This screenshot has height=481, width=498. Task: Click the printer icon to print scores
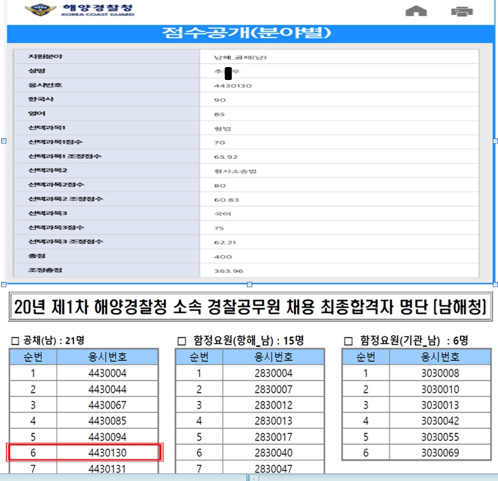click(462, 11)
